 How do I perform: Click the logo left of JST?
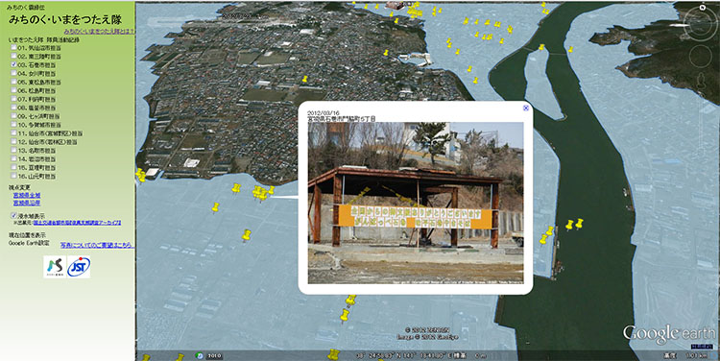pos(55,267)
